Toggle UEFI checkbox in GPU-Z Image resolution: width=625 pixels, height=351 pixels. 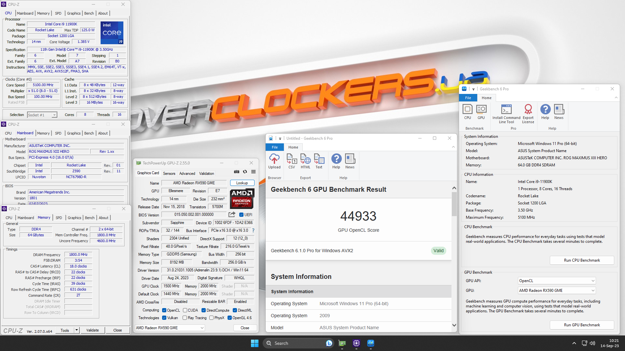(241, 215)
